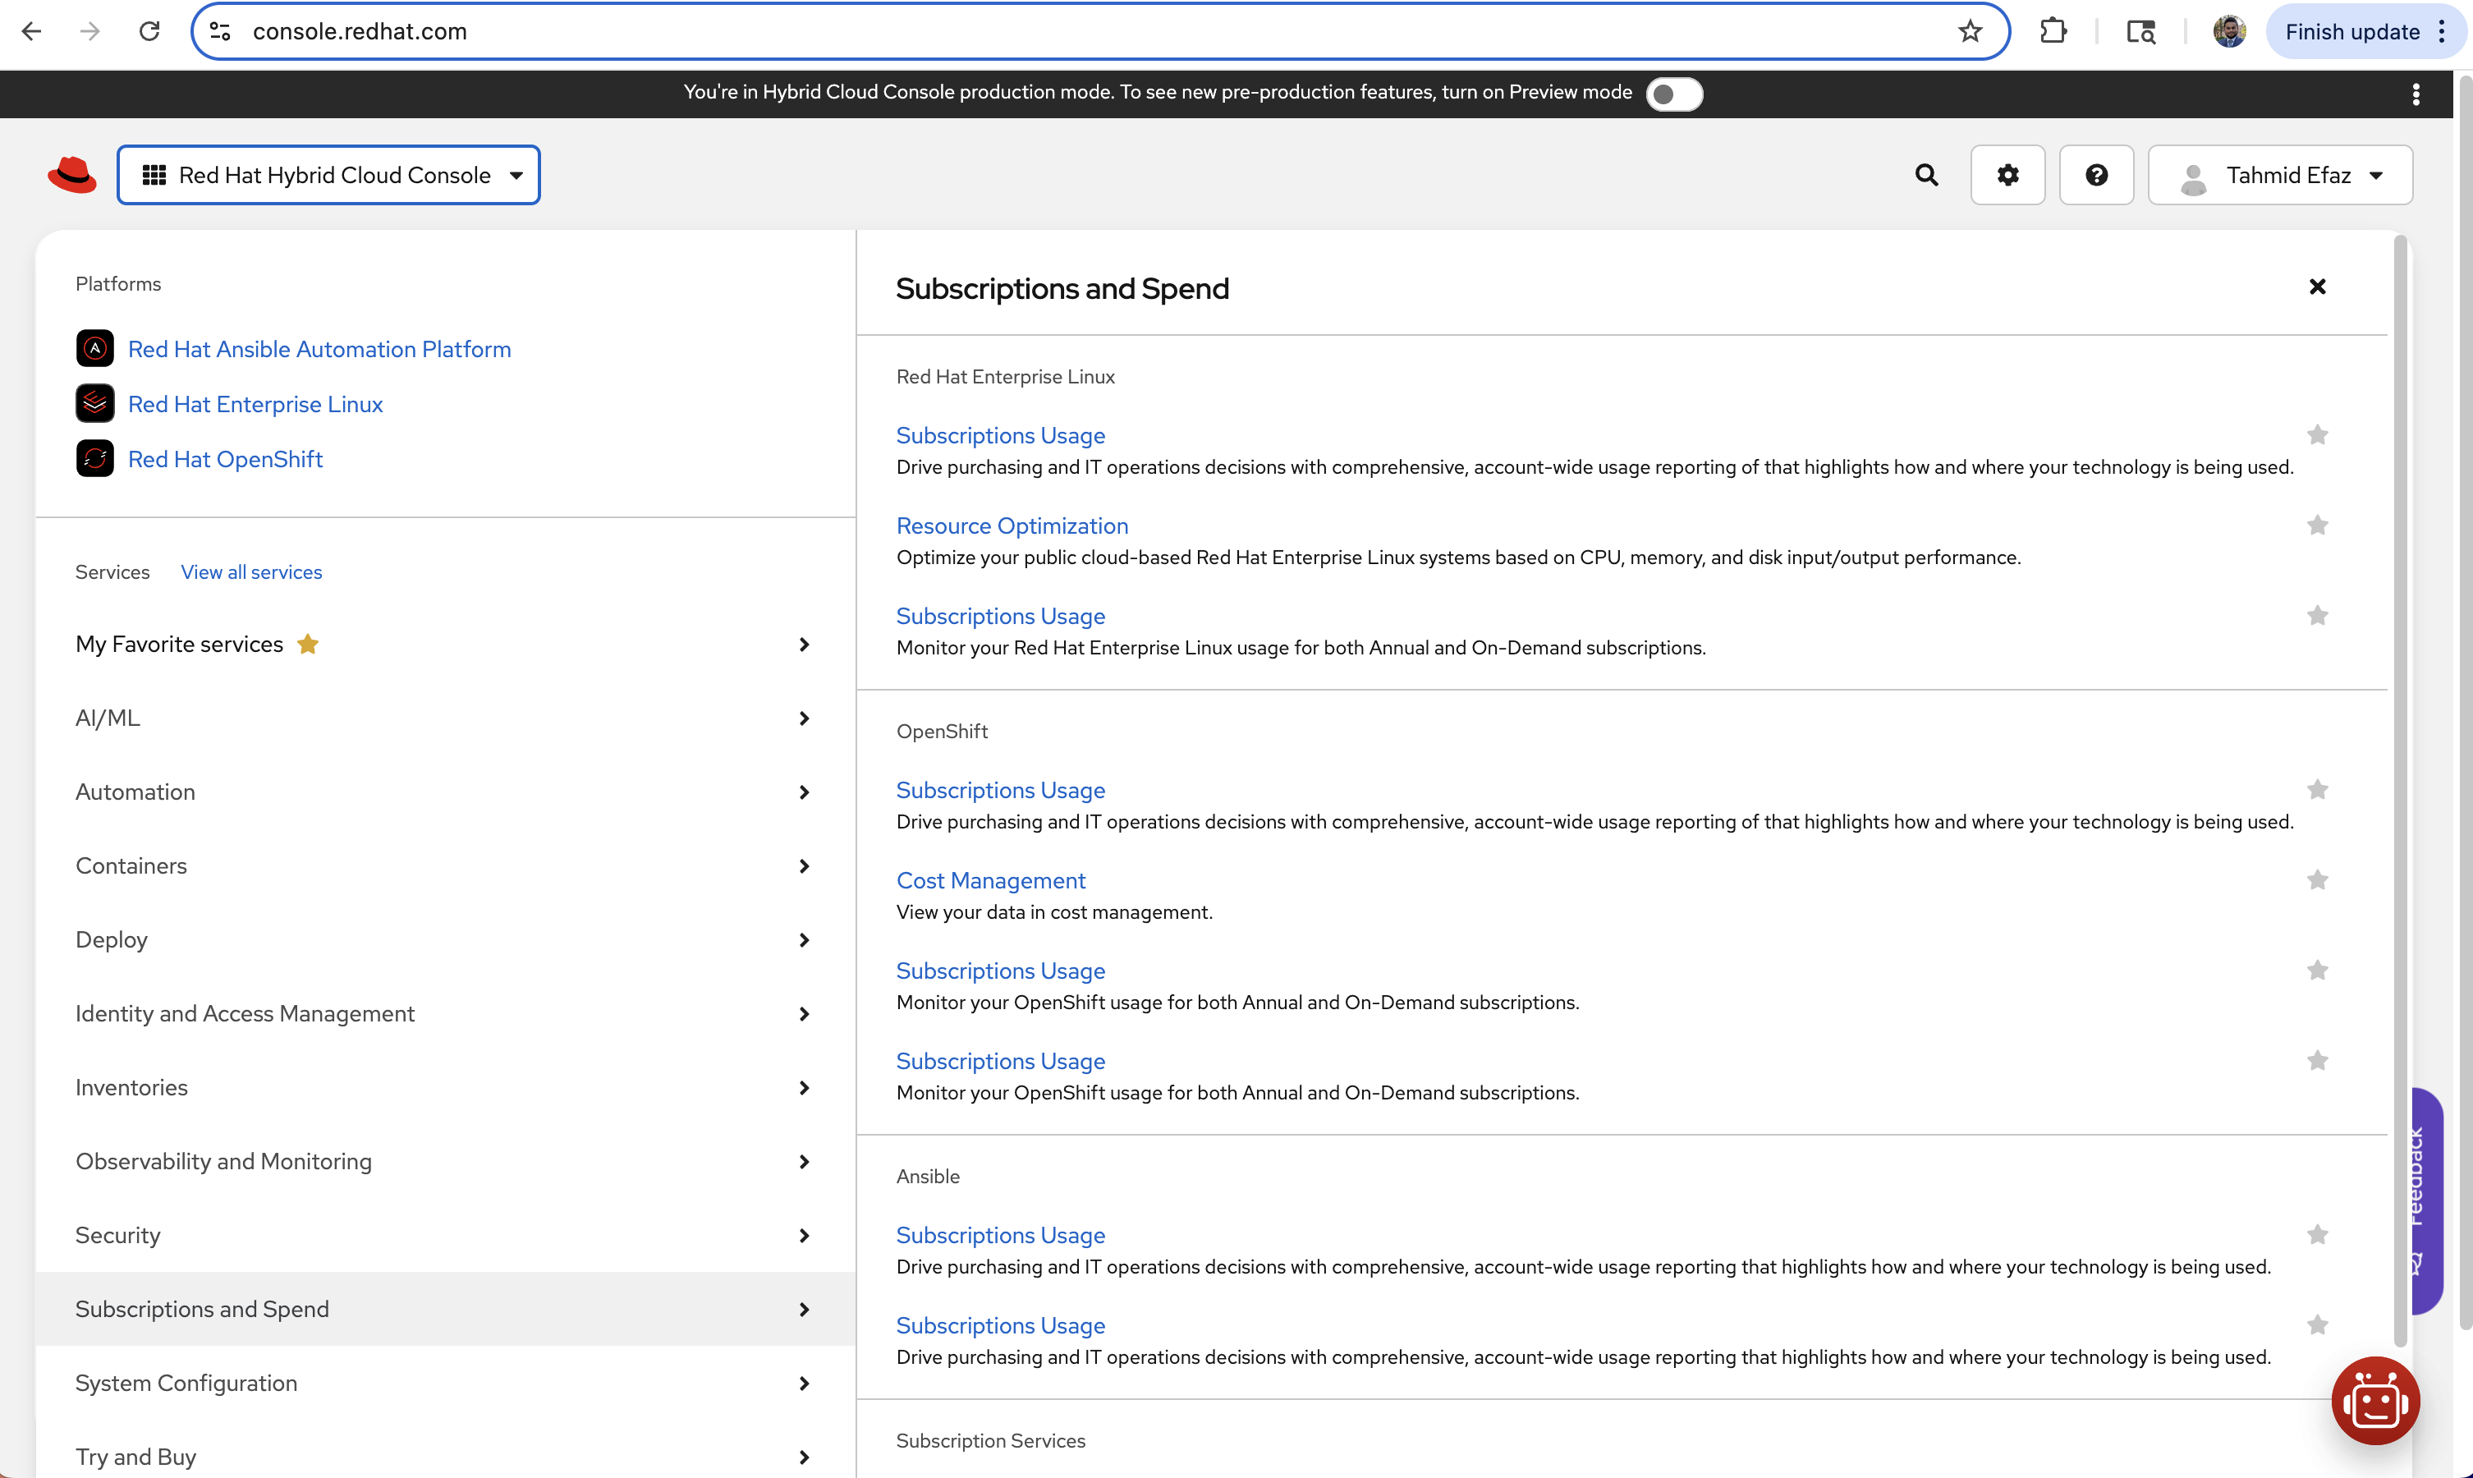2473x1478 pixels.
Task: Open the Cost Management link
Action: pyautogui.click(x=989, y=880)
